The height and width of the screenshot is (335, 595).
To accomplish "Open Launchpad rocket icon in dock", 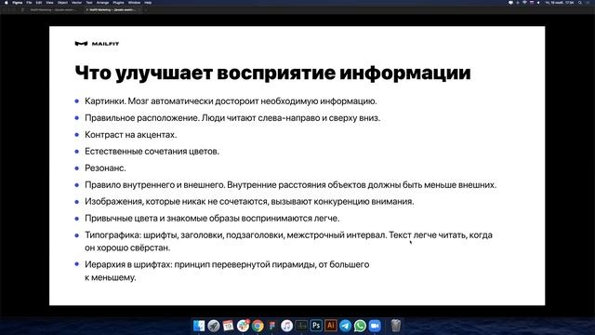I will (x=214, y=326).
